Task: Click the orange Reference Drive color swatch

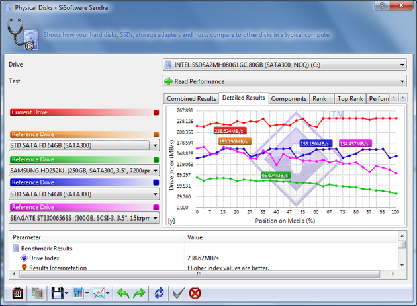Action: [156, 134]
